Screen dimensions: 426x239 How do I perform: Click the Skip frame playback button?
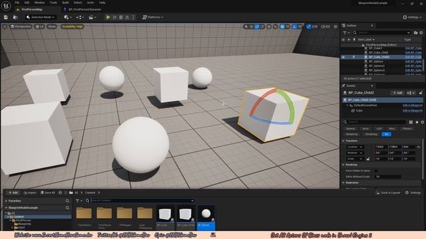tap(114, 17)
